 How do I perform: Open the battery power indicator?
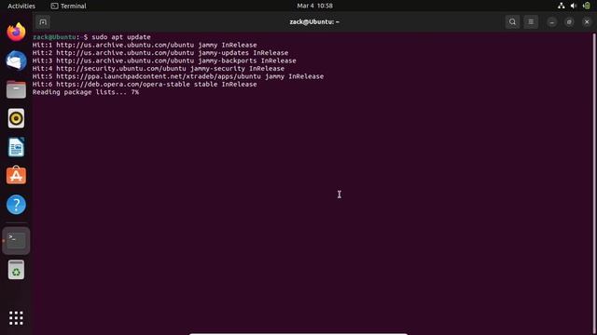(x=587, y=6)
